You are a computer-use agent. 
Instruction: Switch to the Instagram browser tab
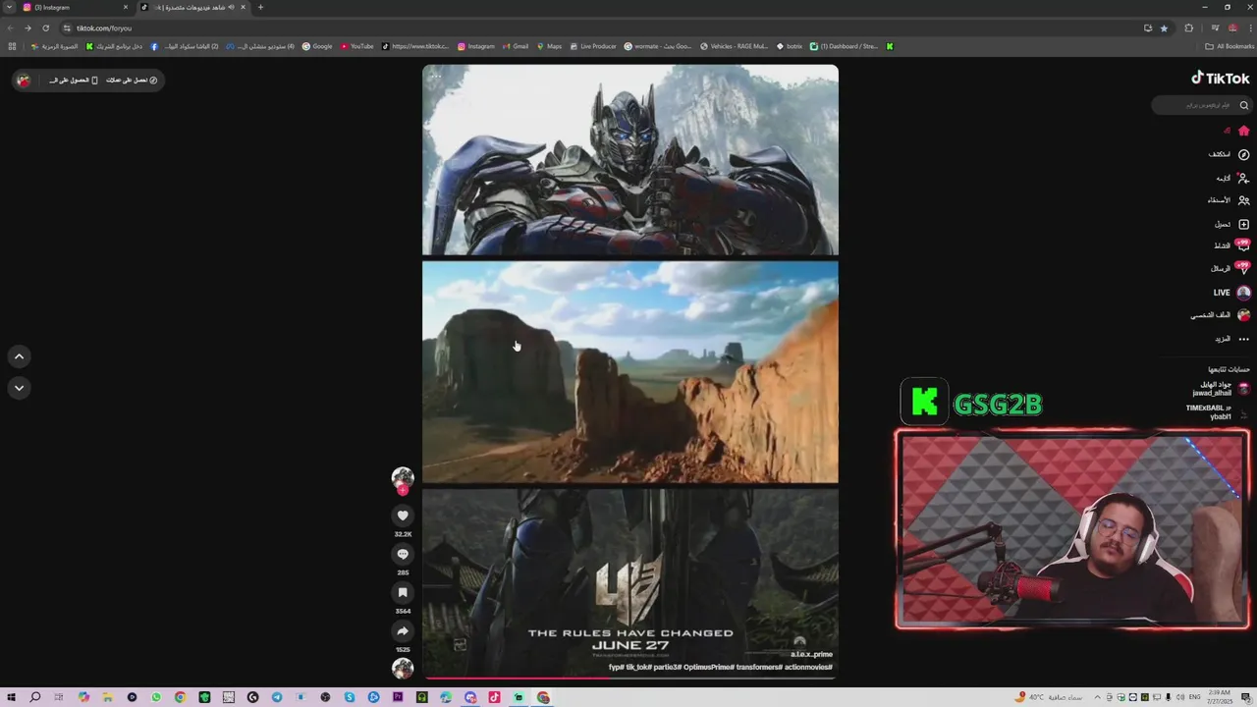click(x=74, y=7)
